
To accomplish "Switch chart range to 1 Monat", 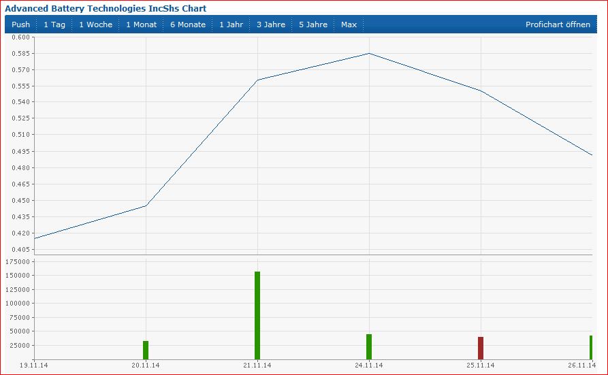I will (141, 25).
